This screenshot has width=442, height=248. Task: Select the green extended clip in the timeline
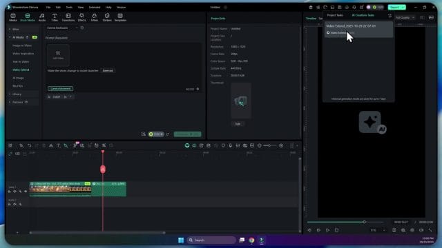(109, 189)
